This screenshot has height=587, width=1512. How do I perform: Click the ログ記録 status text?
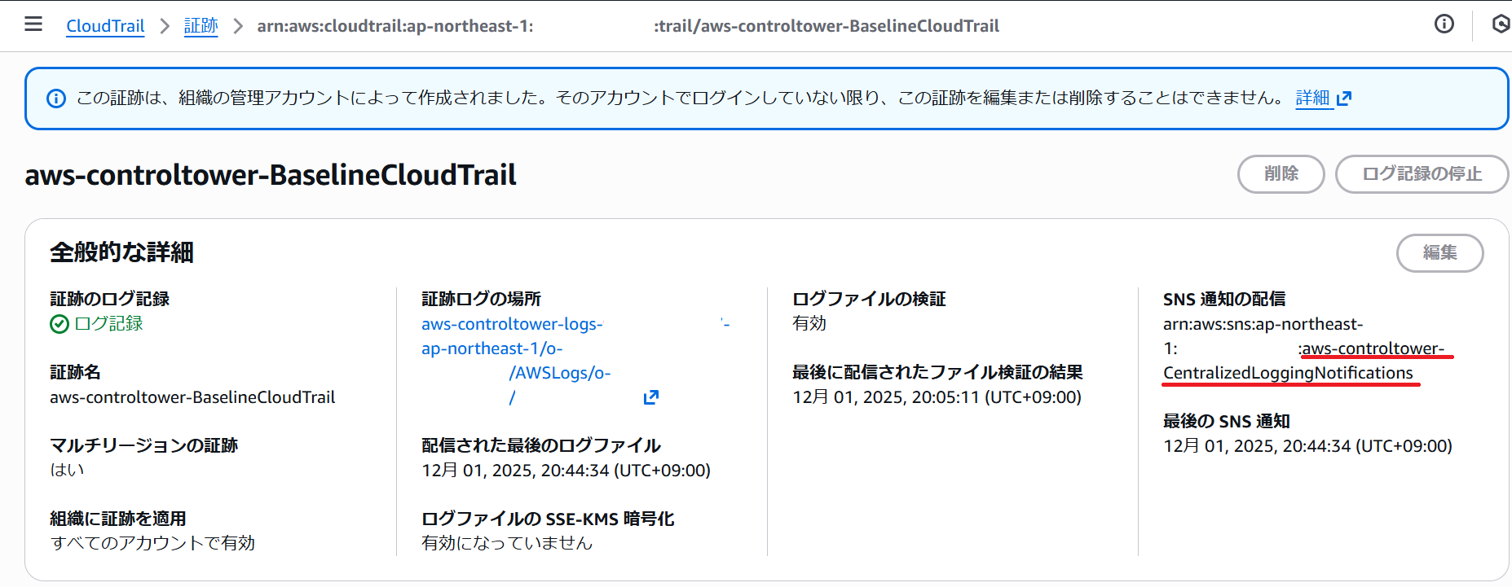(108, 323)
